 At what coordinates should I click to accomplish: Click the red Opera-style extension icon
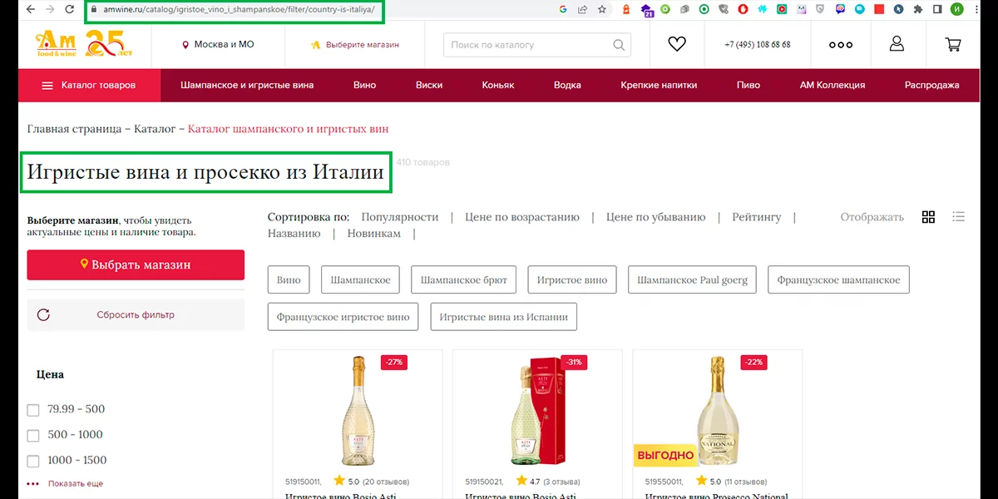[743, 9]
